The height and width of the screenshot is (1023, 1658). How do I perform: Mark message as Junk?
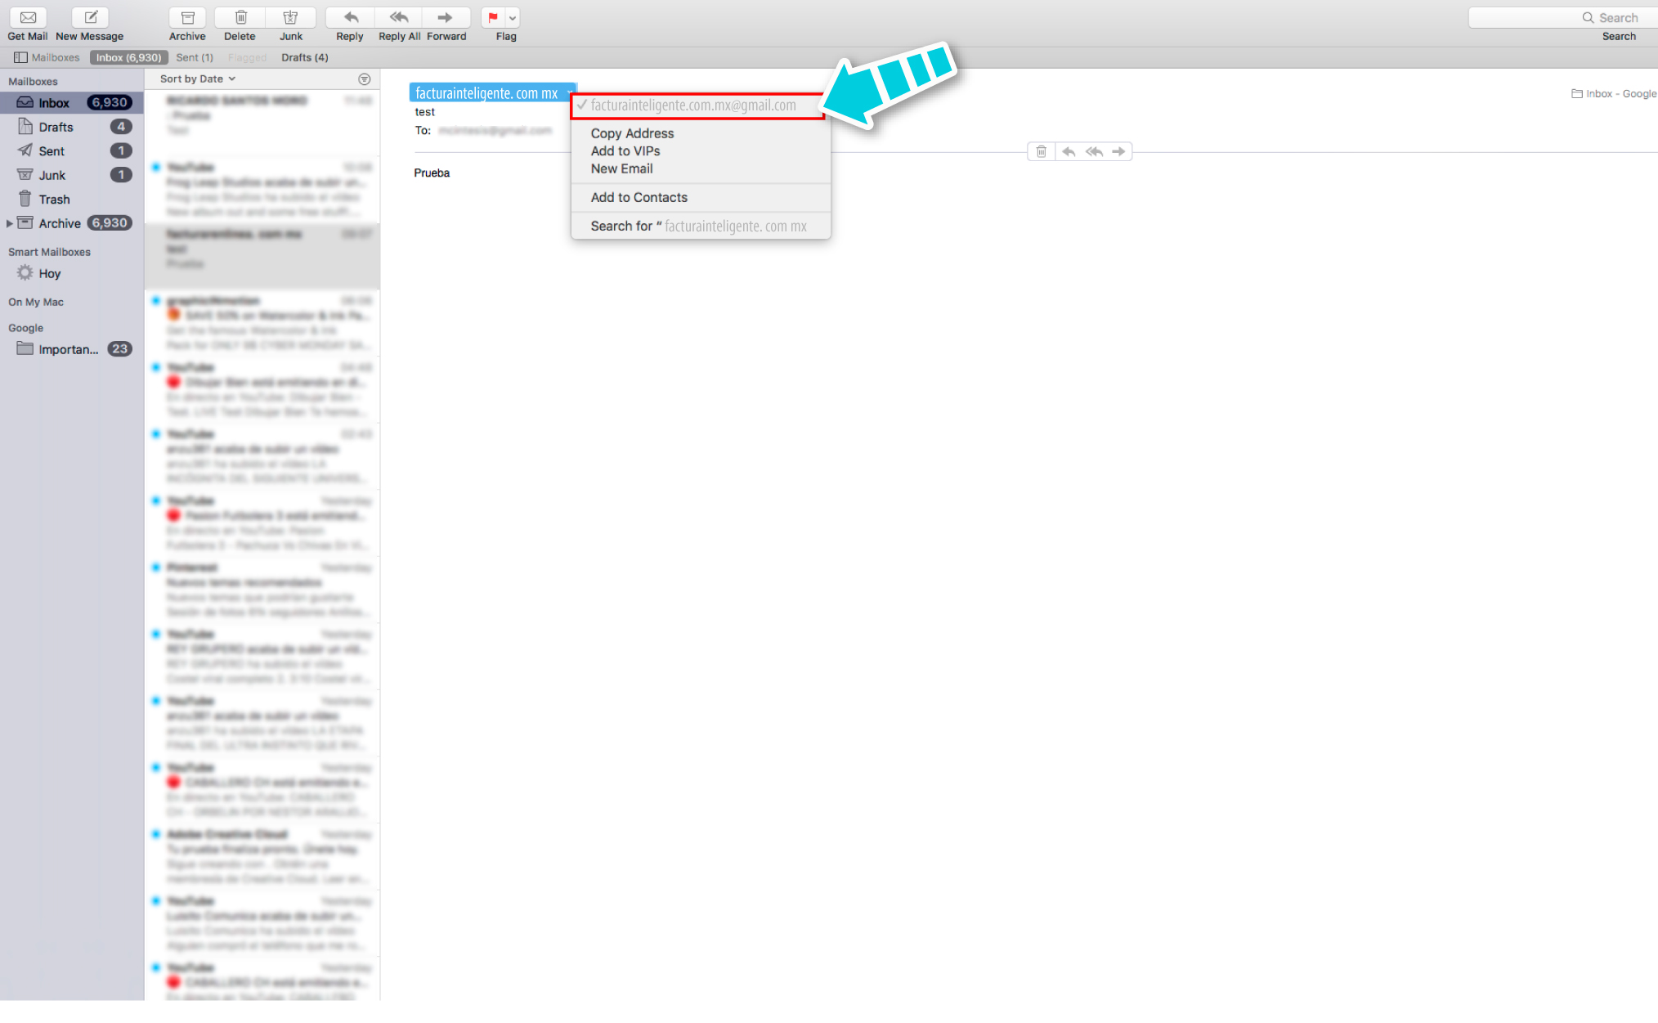[x=290, y=17]
